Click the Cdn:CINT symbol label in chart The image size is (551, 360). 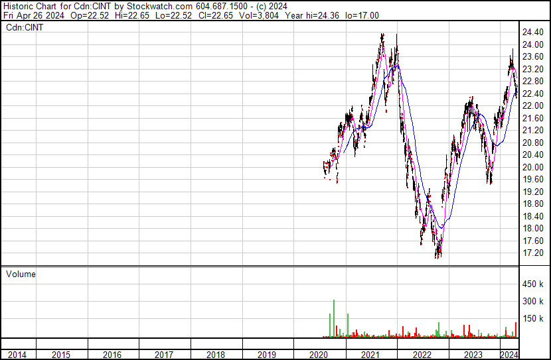tap(25, 27)
